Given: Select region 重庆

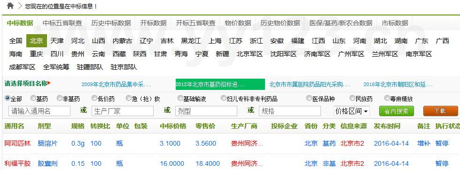Looking at the screenshot, I should [x=36, y=54].
